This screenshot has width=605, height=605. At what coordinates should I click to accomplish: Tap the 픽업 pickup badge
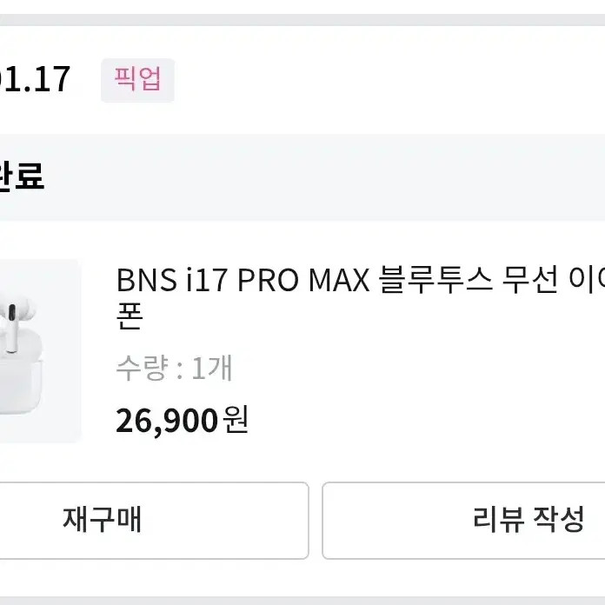(x=137, y=80)
